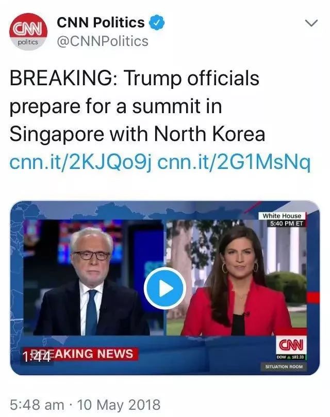The width and height of the screenshot is (330, 417).
Task: Click the BREAKING NEWS banner in video
Action: point(80,354)
